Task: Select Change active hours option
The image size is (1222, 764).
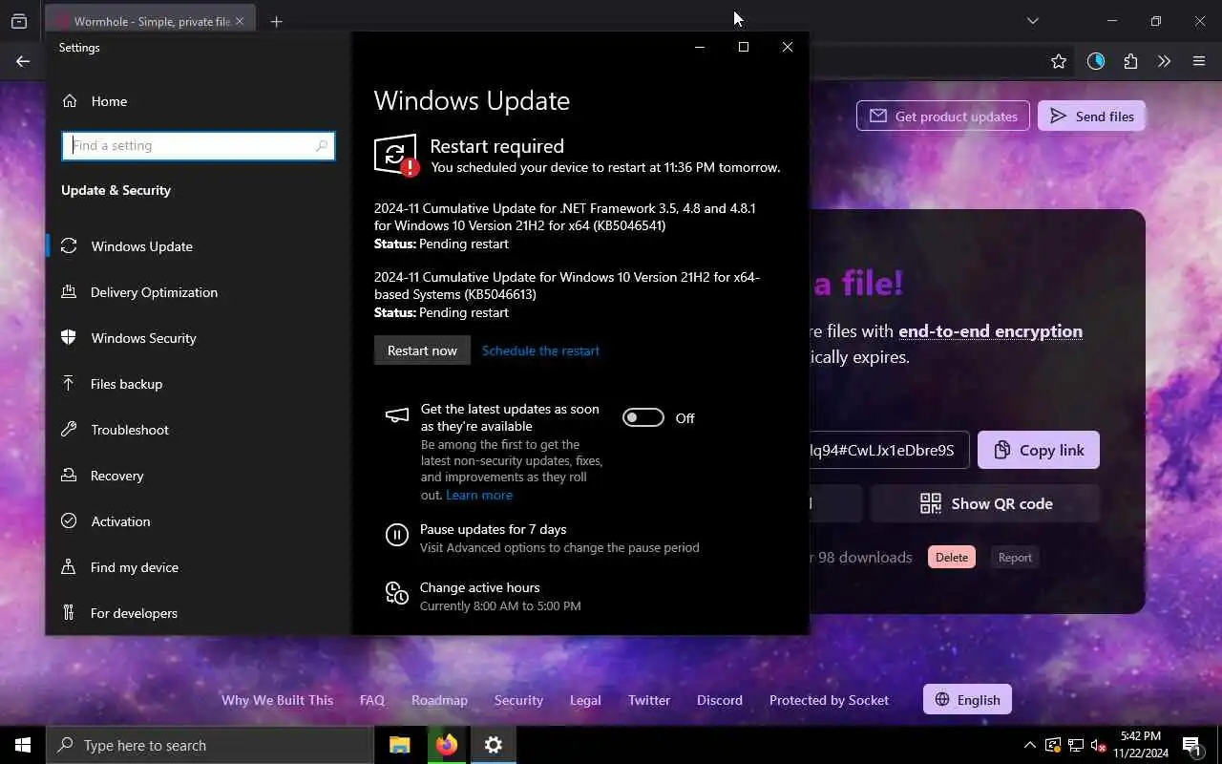Action: pyautogui.click(x=479, y=587)
